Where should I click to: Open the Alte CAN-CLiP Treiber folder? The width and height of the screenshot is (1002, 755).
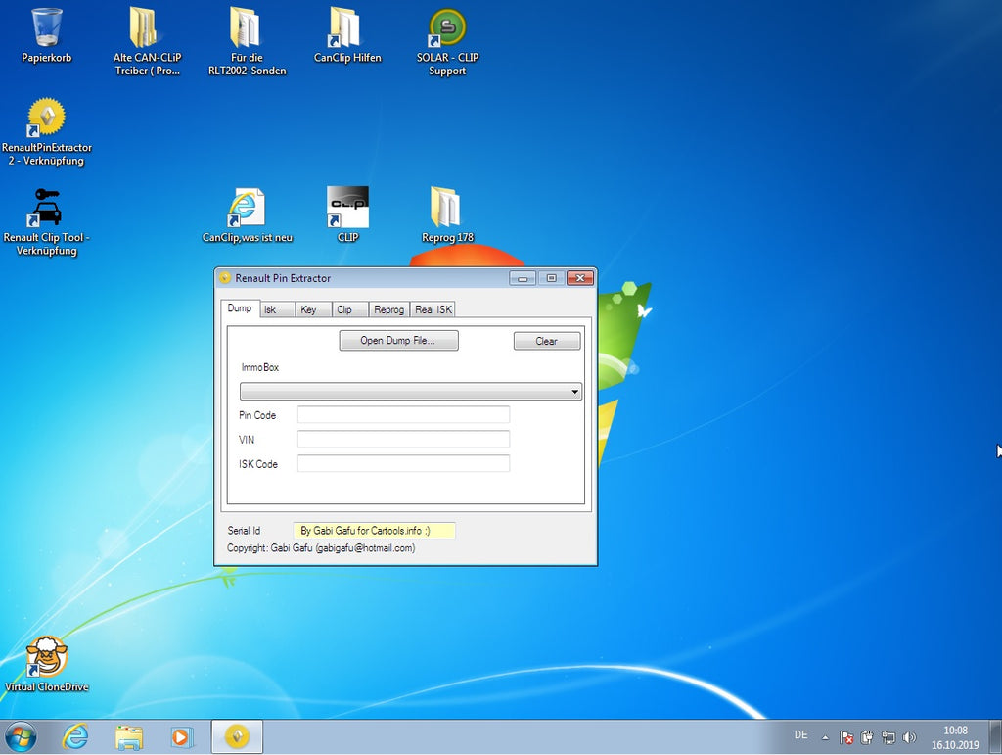147,28
